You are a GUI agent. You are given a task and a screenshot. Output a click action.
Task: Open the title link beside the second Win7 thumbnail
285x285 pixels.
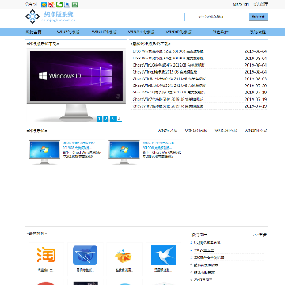158,145
